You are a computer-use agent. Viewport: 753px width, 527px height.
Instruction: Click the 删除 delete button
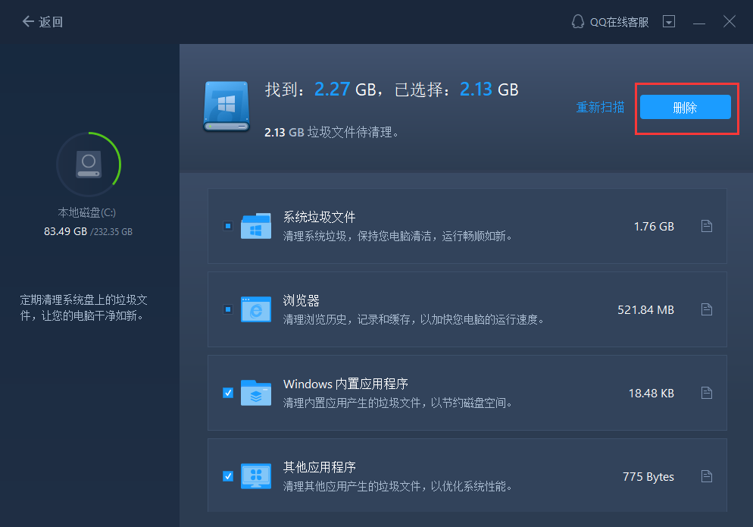tap(686, 107)
